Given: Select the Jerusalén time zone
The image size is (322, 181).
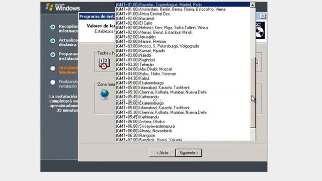Looking at the screenshot, I should coord(182,37).
